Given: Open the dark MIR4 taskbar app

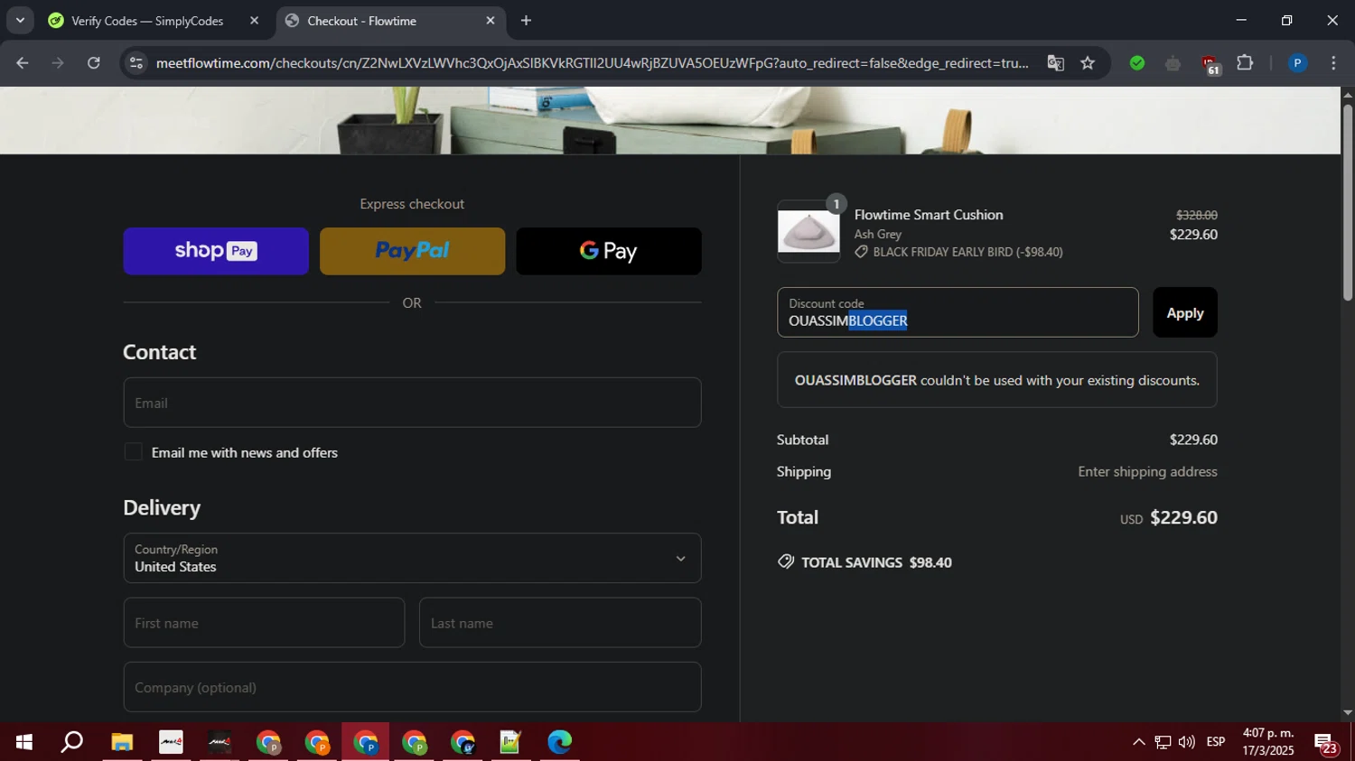Looking at the screenshot, I should 220,742.
